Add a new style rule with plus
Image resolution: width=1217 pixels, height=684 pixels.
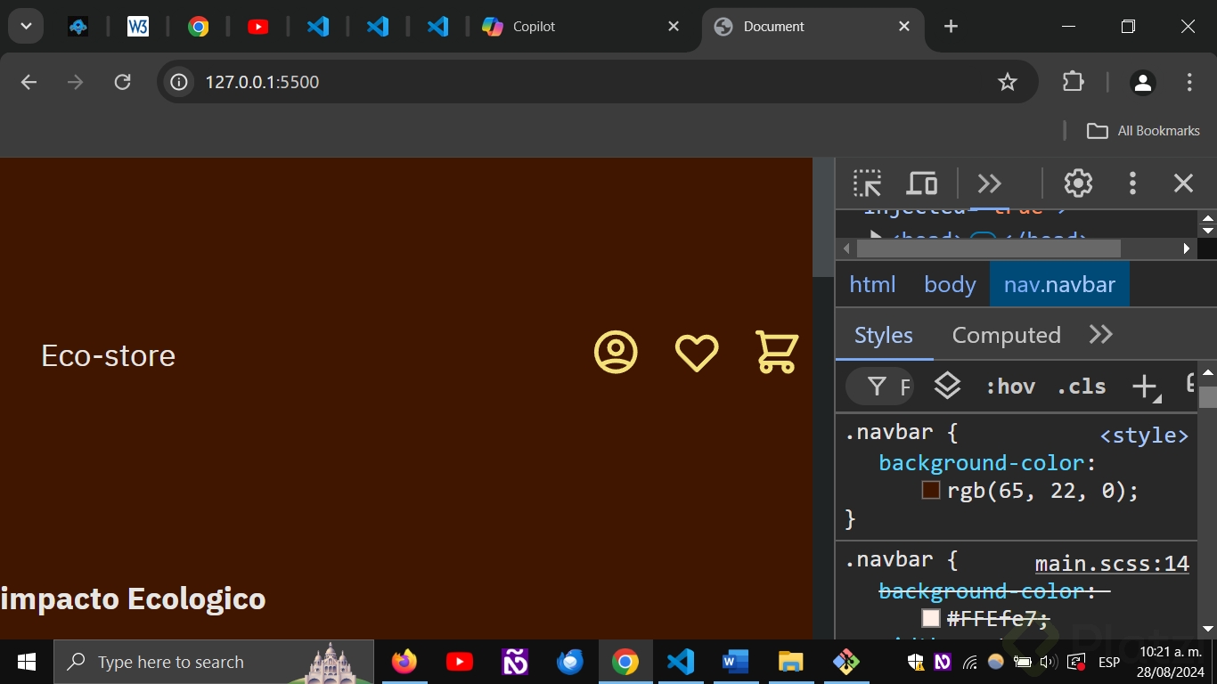[1144, 387]
